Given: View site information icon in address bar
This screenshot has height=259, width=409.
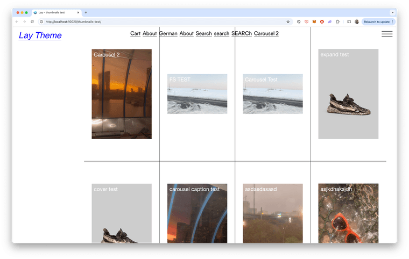Looking at the screenshot, I should [x=41, y=21].
